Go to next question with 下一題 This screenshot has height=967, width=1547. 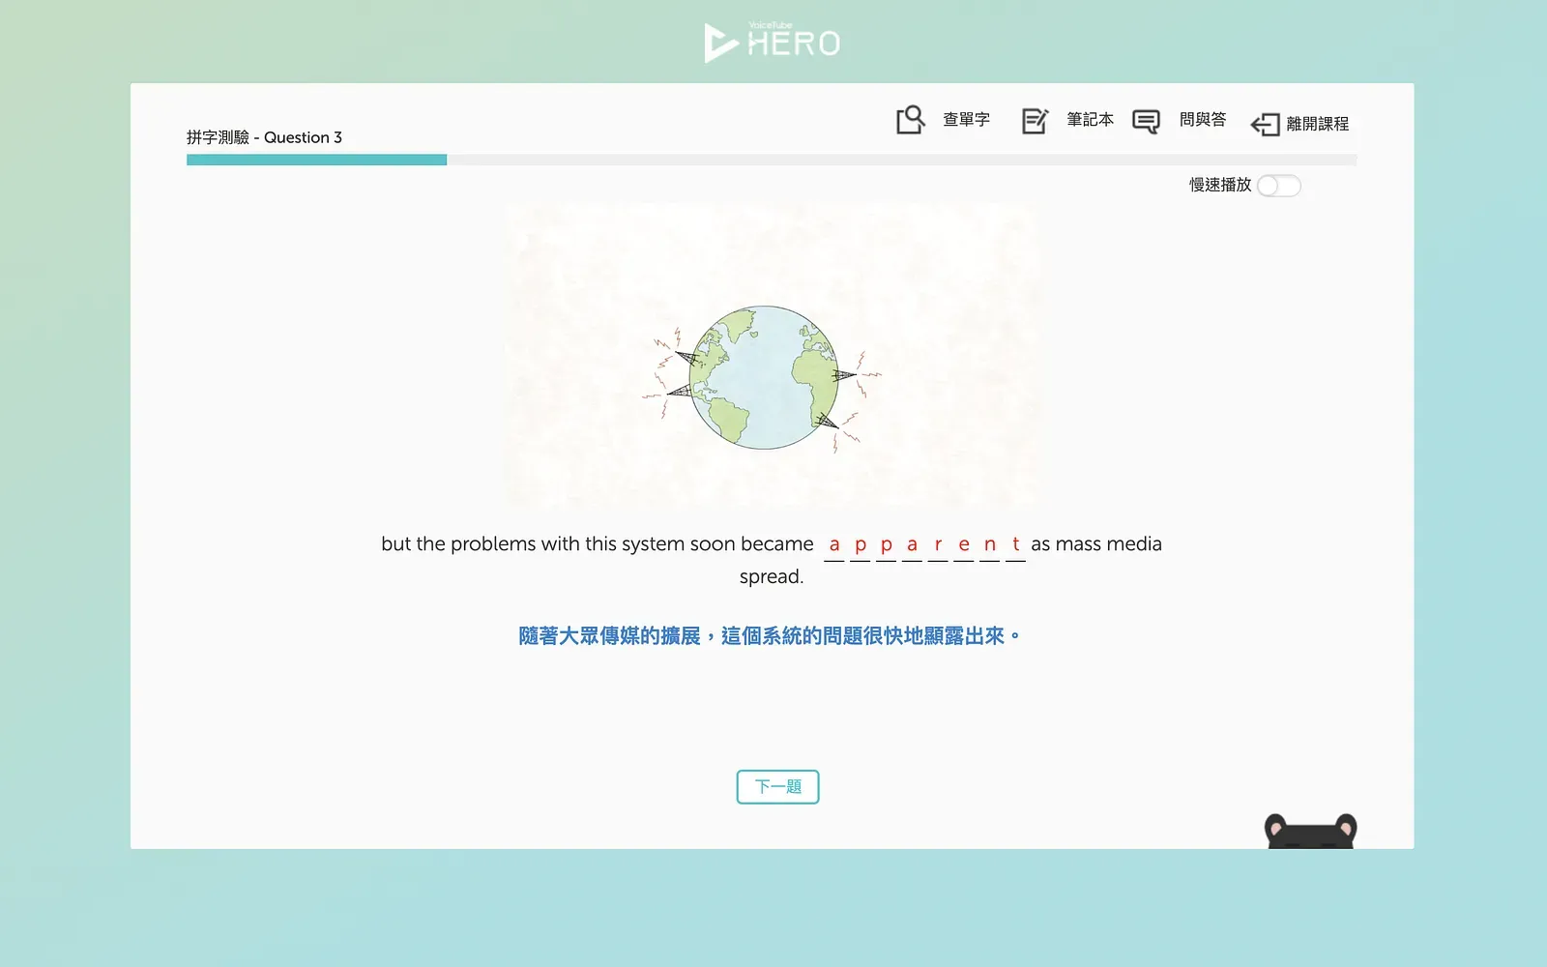click(x=777, y=787)
